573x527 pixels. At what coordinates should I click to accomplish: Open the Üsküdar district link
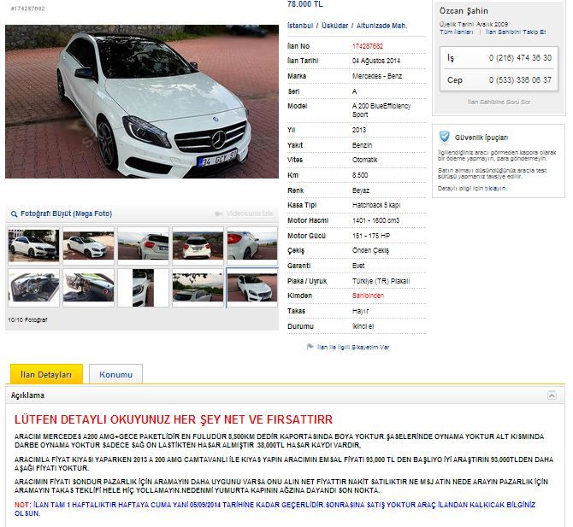pyautogui.click(x=334, y=26)
